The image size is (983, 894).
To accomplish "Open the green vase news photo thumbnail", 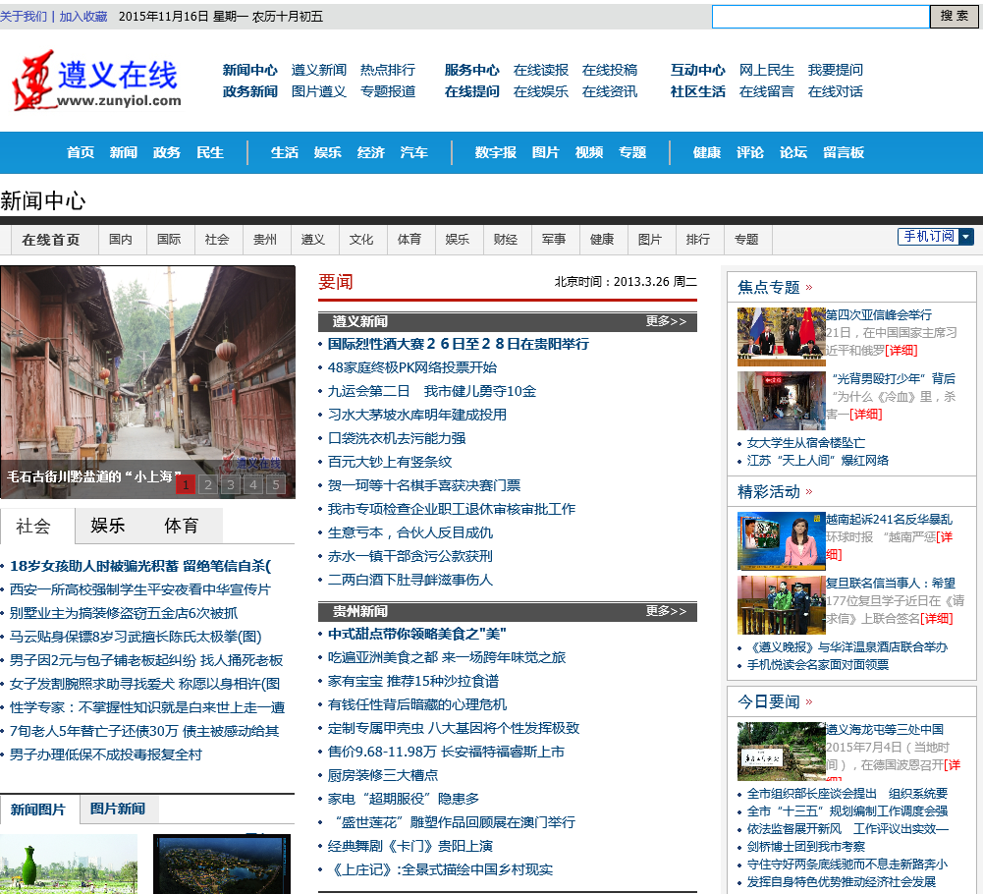I will click(x=69, y=864).
